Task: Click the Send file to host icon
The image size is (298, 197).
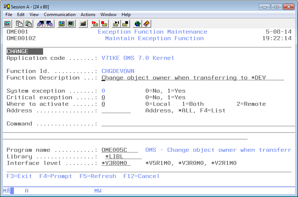Action: click(41, 24)
